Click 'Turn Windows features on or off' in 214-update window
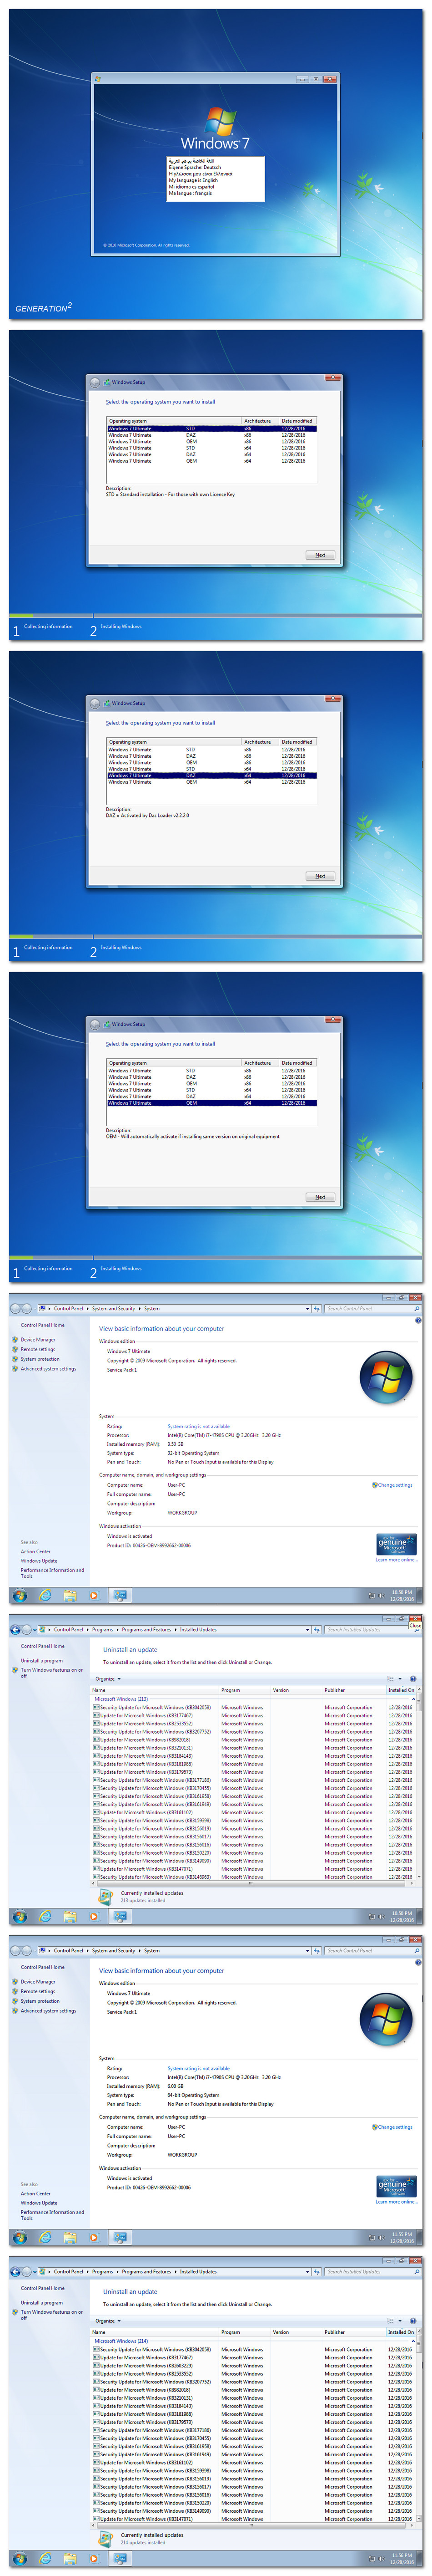The width and height of the screenshot is (432, 2576). pyautogui.click(x=52, y=2314)
